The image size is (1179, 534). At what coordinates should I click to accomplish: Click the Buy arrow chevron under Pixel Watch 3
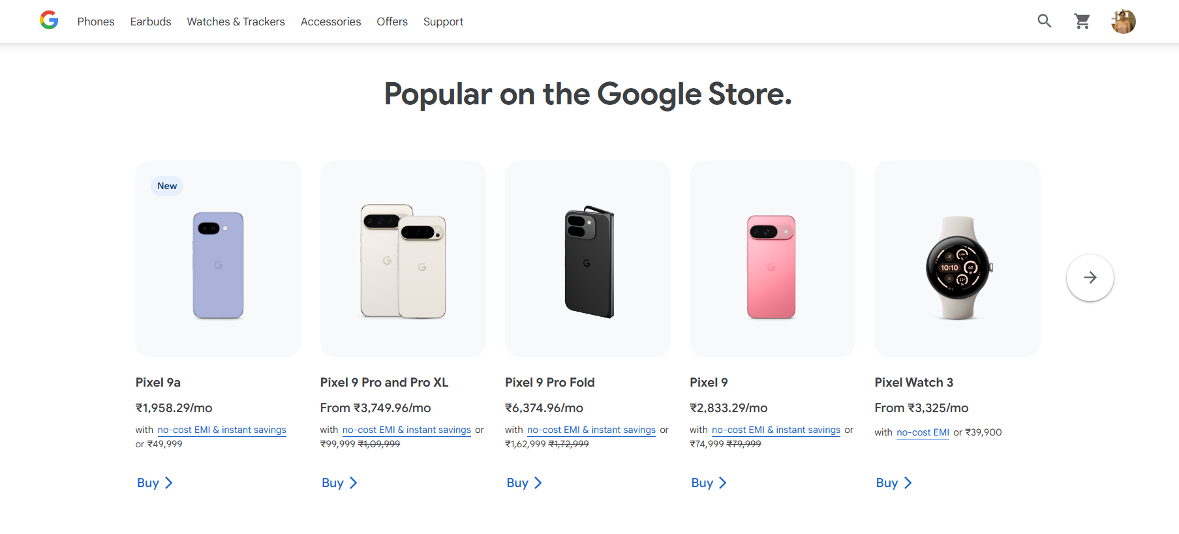click(908, 482)
